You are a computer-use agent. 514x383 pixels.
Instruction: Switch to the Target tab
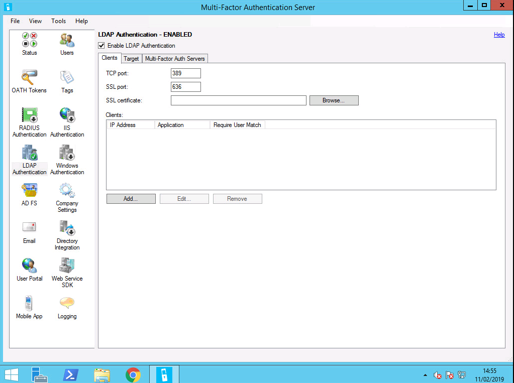(x=131, y=58)
